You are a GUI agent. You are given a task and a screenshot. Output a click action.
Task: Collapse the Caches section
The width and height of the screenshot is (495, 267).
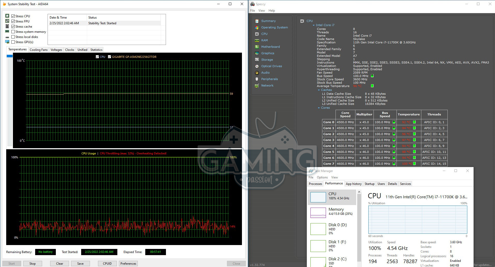tap(319, 90)
